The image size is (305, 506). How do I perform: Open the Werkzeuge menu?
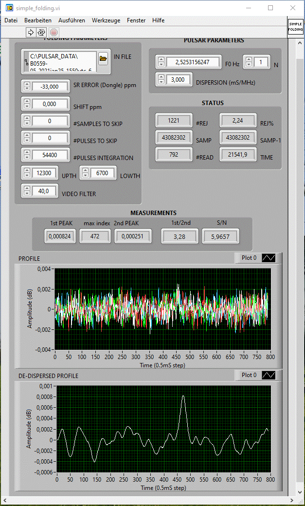(106, 20)
